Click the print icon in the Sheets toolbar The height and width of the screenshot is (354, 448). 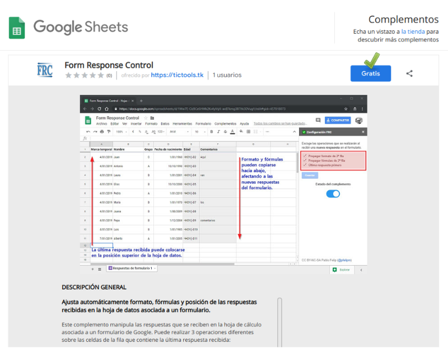click(x=102, y=132)
